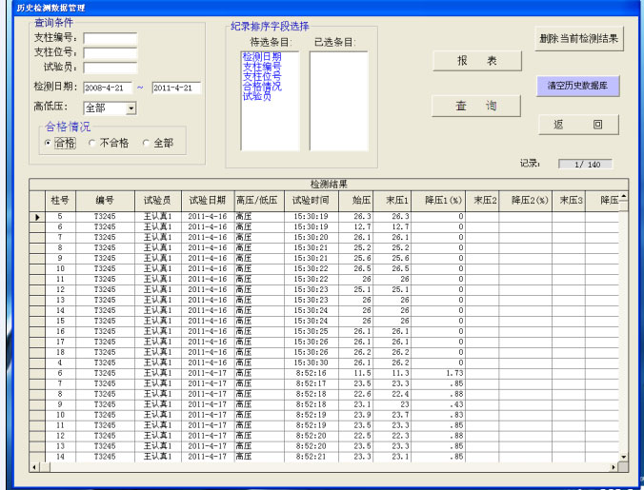
Task: Click the current row selector arrow in table
Action: tap(37, 218)
